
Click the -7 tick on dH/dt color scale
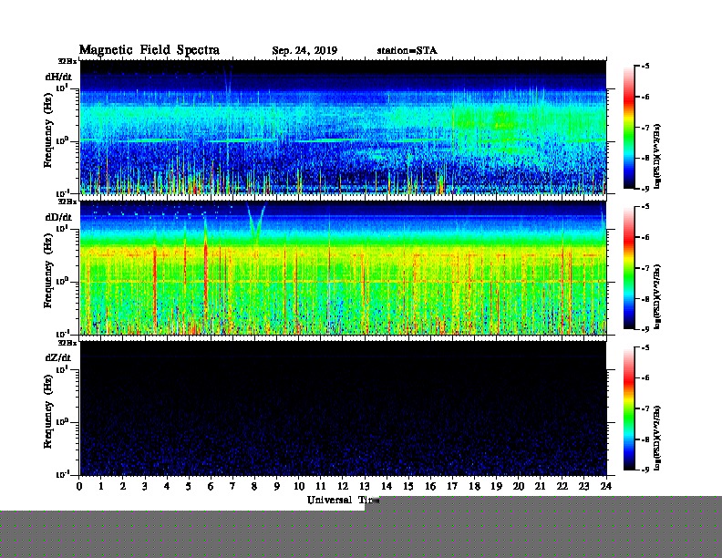tap(645, 128)
